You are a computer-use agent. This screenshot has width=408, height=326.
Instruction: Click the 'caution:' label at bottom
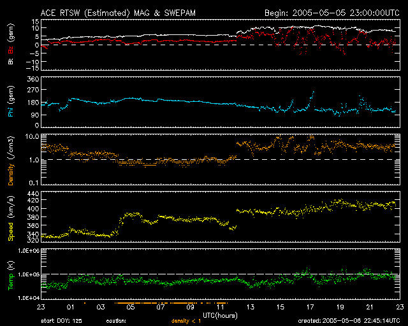(x=116, y=321)
